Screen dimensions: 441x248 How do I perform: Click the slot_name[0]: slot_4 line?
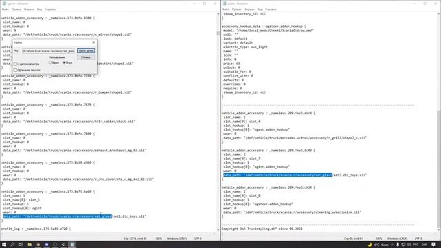(x=242, y=121)
